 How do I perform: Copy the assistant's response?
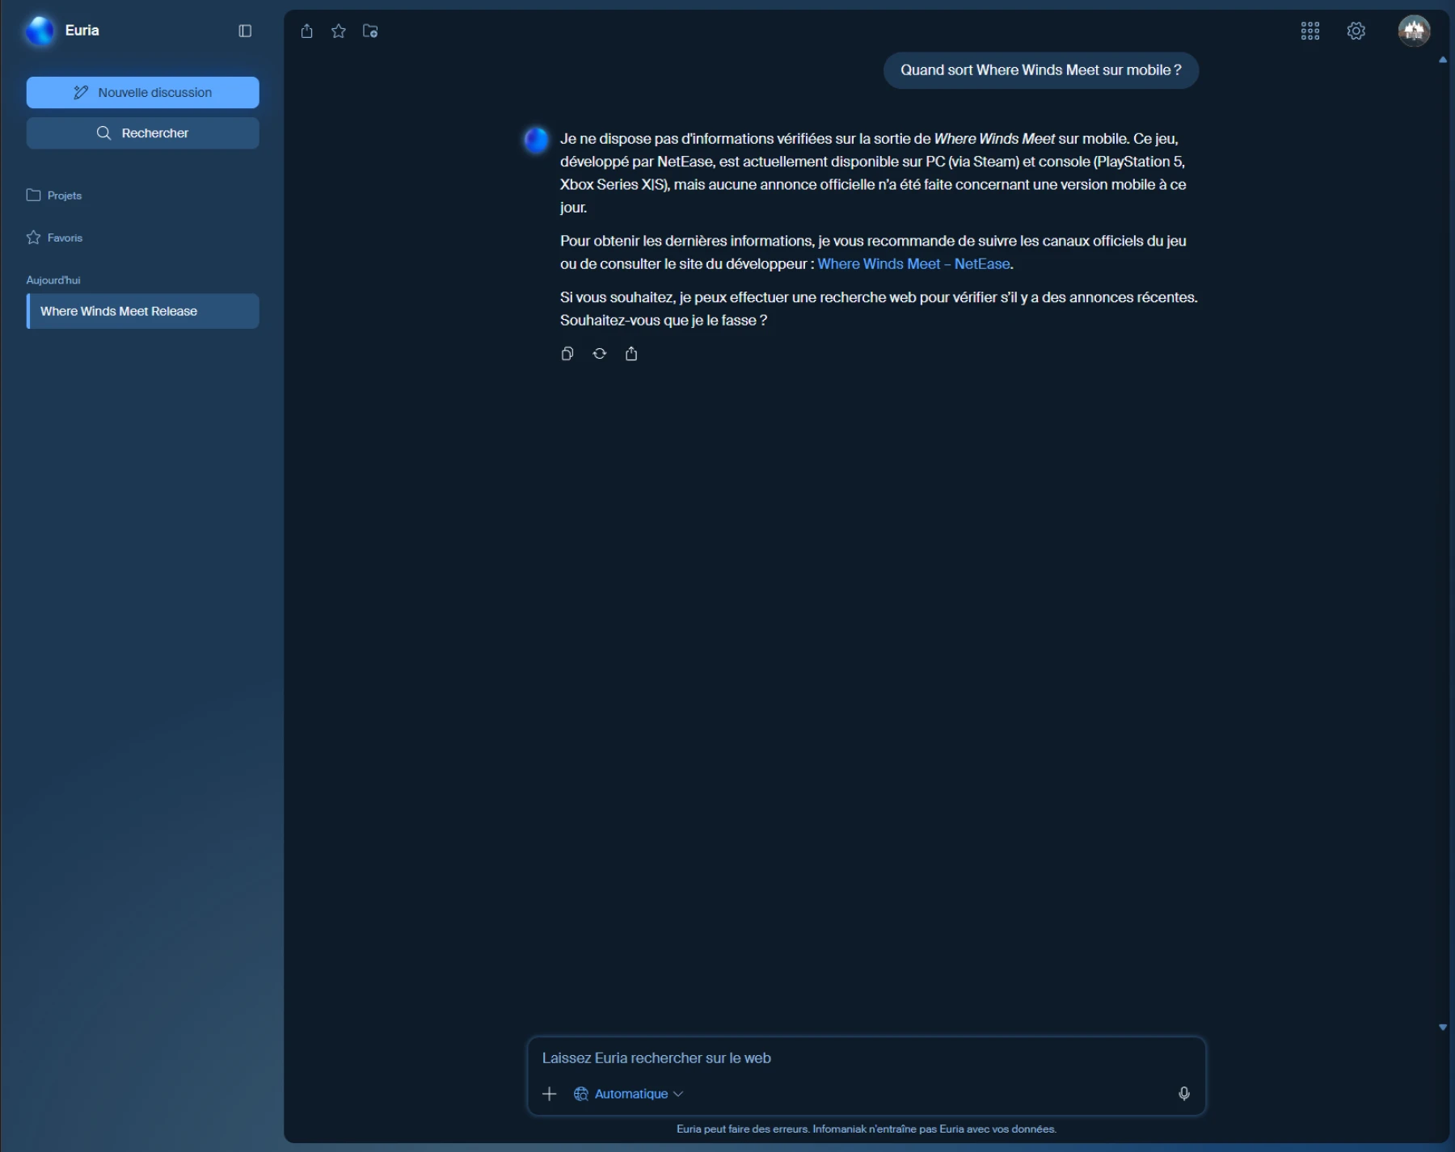[x=567, y=354]
